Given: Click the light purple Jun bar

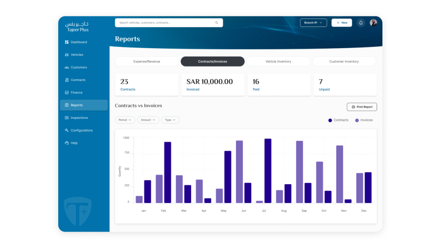Looking at the screenshot, I should 239,172.
